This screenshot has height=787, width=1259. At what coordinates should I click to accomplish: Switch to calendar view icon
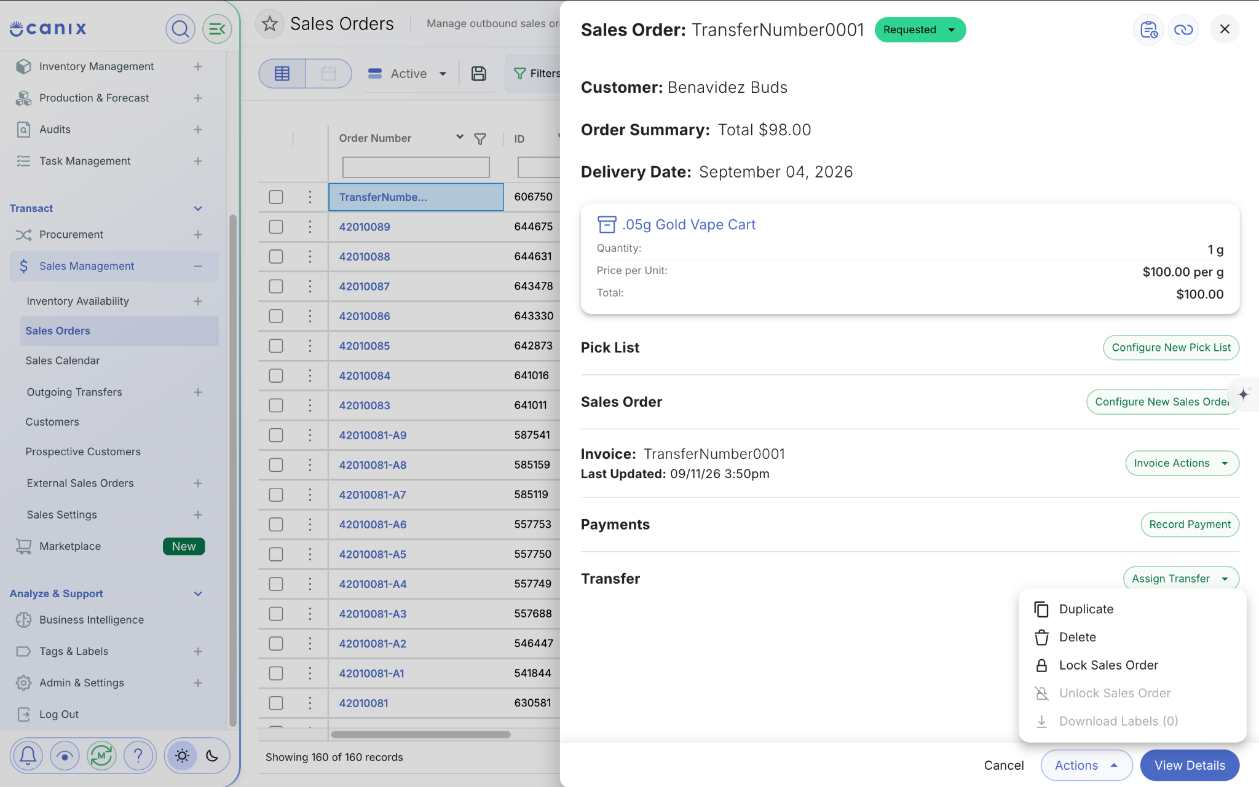point(328,74)
